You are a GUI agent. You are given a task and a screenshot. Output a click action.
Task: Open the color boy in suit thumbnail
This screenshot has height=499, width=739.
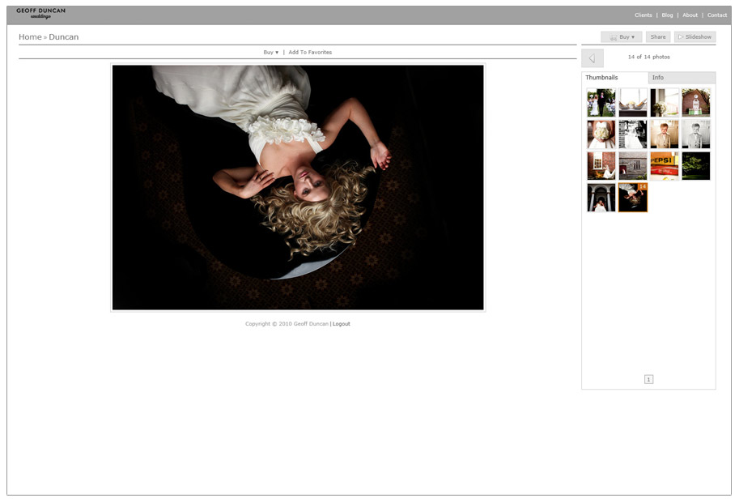click(x=665, y=134)
